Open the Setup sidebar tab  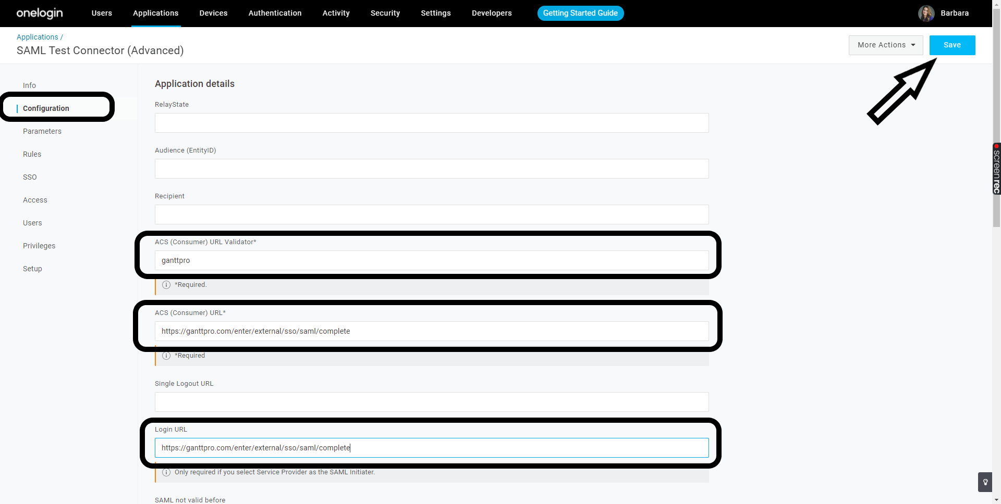pos(32,269)
